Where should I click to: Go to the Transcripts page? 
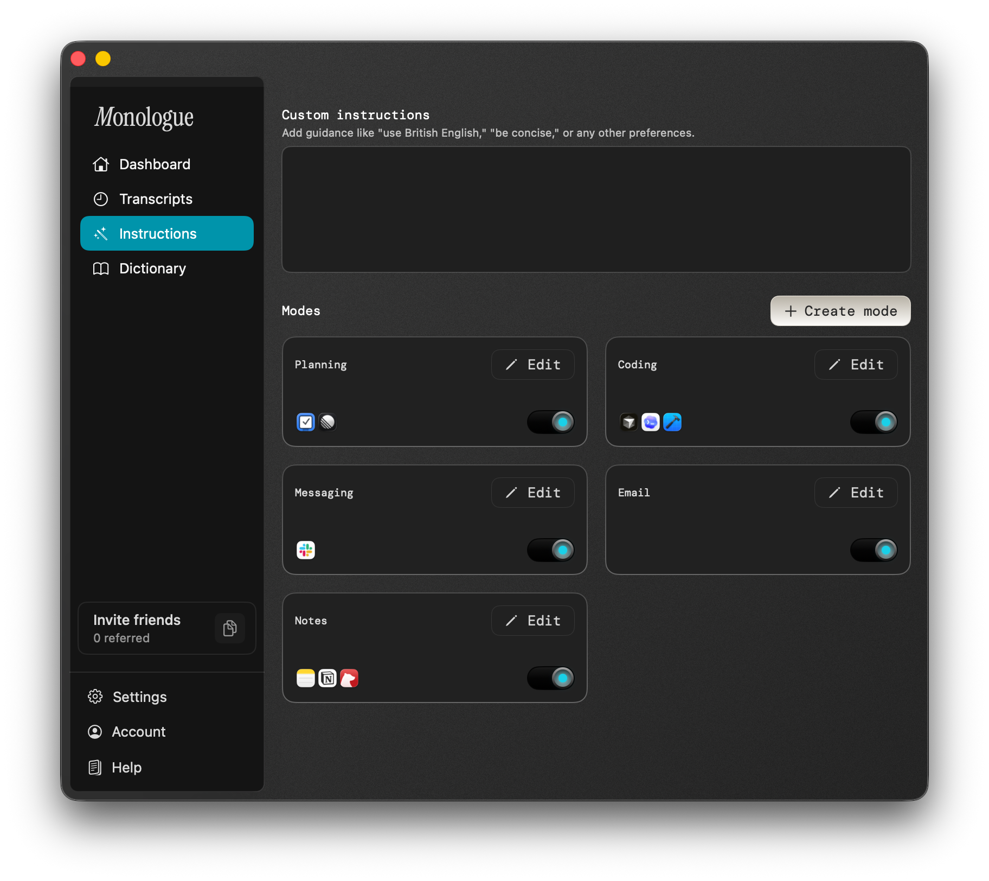point(156,199)
